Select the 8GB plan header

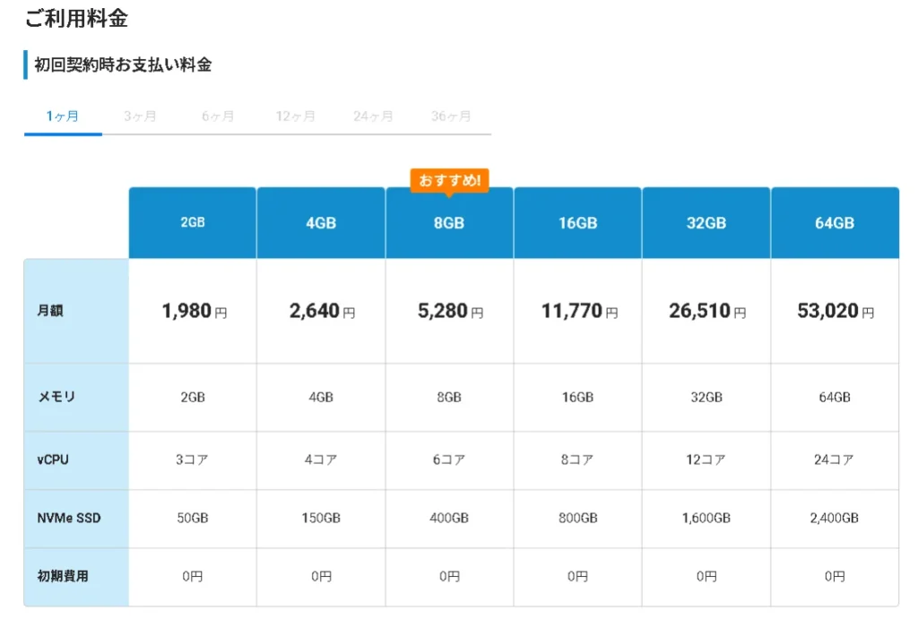(449, 222)
